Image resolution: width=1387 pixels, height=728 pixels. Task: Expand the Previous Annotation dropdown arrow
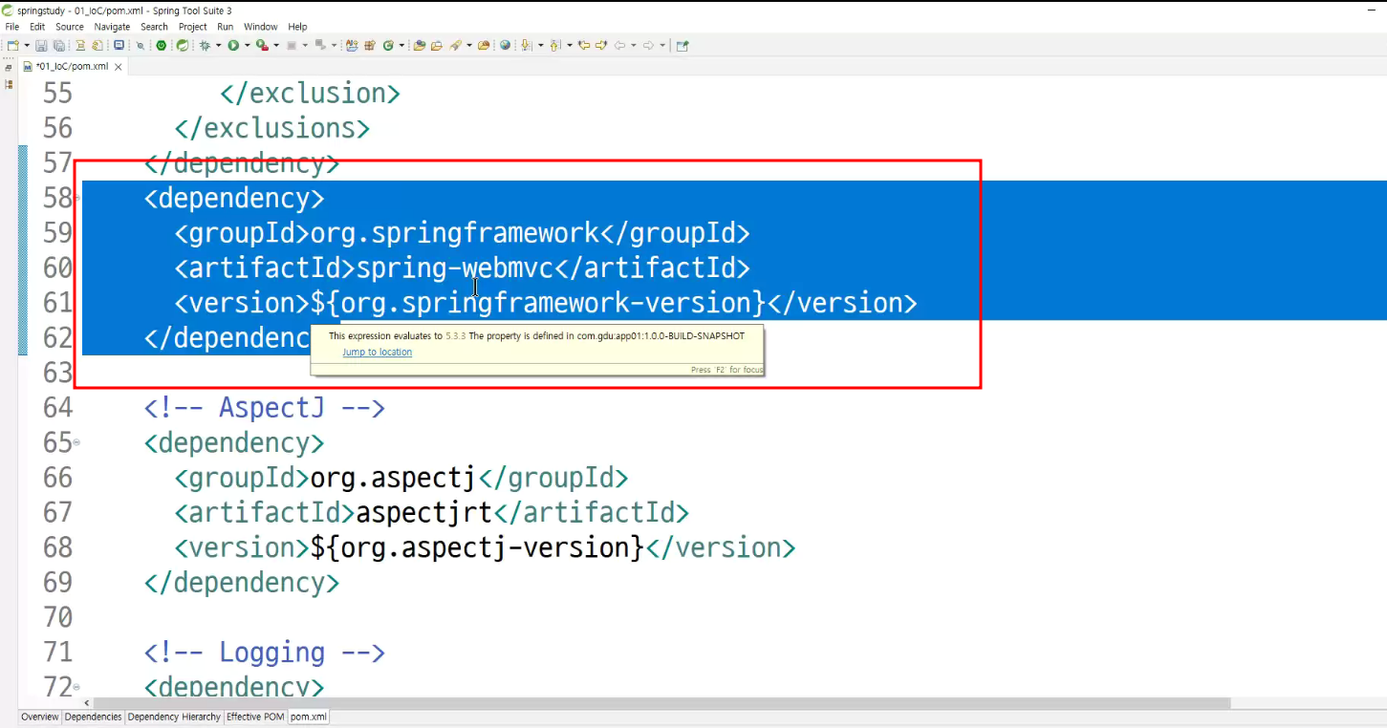[569, 45]
